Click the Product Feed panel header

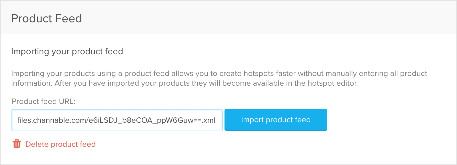click(47, 18)
